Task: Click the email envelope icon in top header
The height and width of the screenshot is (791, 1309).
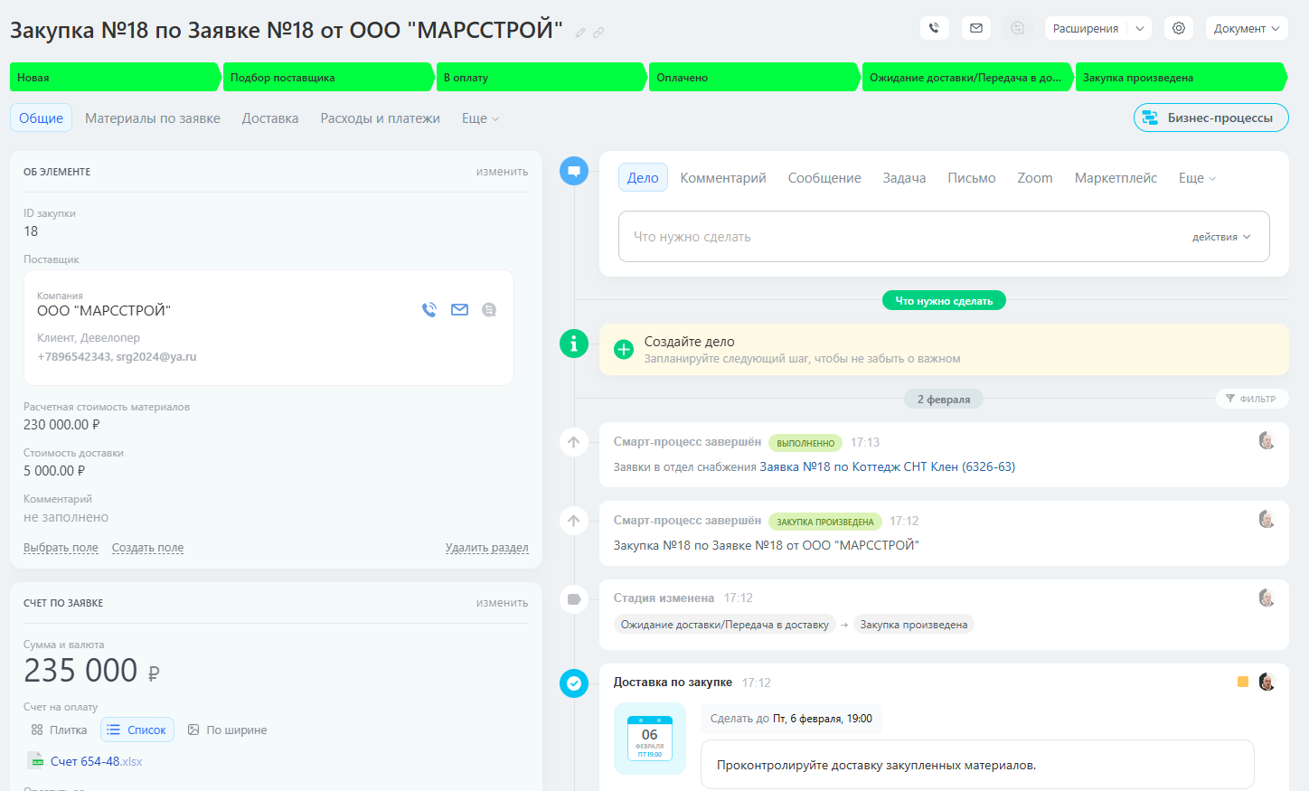Action: tap(976, 28)
